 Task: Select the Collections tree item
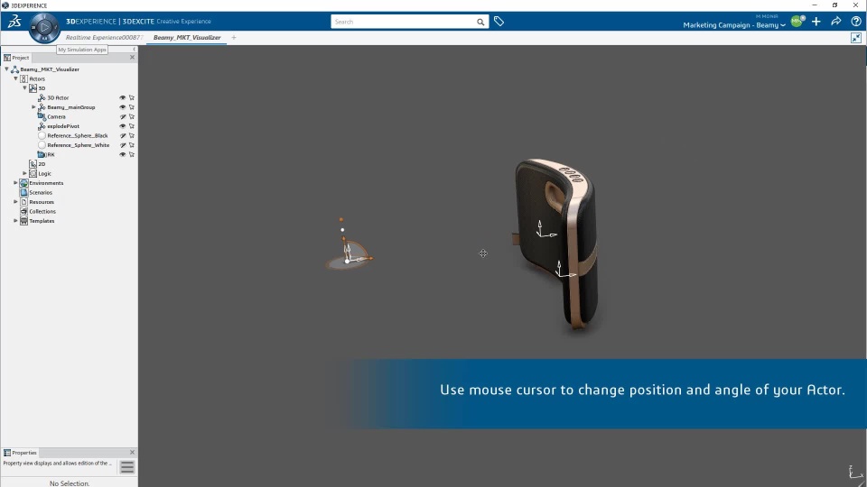pyautogui.click(x=42, y=211)
